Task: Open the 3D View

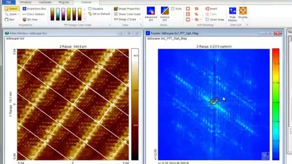Action: pyautogui.click(x=30, y=20)
